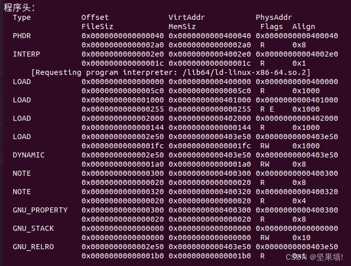This screenshot has width=351, height=266.
Task: Click the INTERP segment type label
Action: 26,54
